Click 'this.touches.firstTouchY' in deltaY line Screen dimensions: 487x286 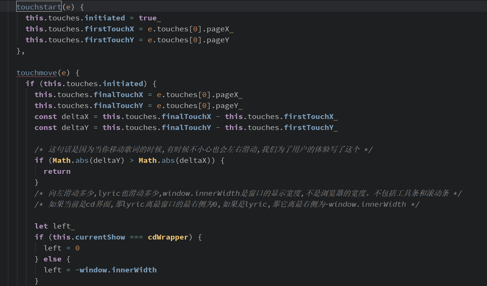pos(279,127)
